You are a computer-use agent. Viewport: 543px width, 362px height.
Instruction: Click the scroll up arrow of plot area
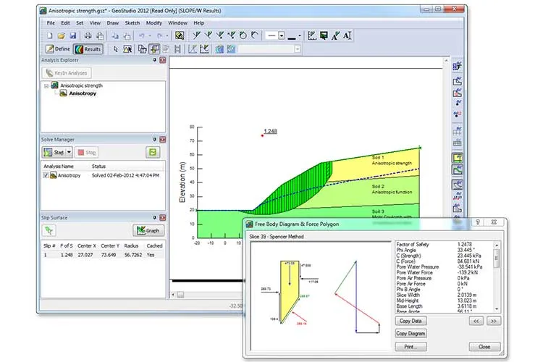pos(446,61)
